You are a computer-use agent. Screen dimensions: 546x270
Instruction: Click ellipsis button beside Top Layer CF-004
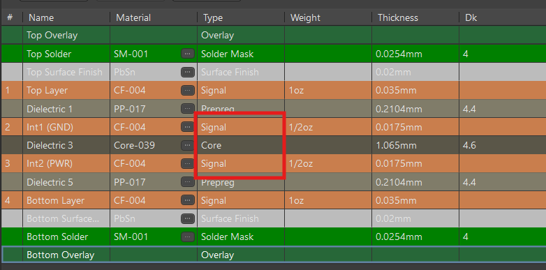188,91
